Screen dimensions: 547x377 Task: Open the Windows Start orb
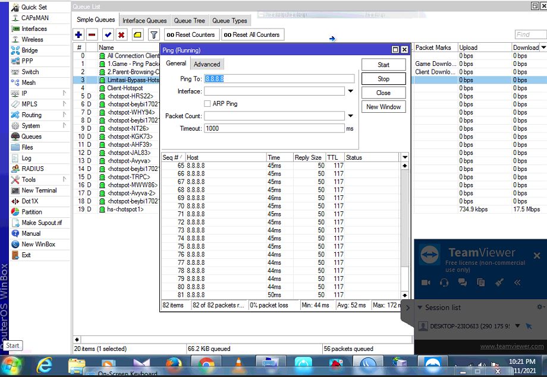(11, 366)
